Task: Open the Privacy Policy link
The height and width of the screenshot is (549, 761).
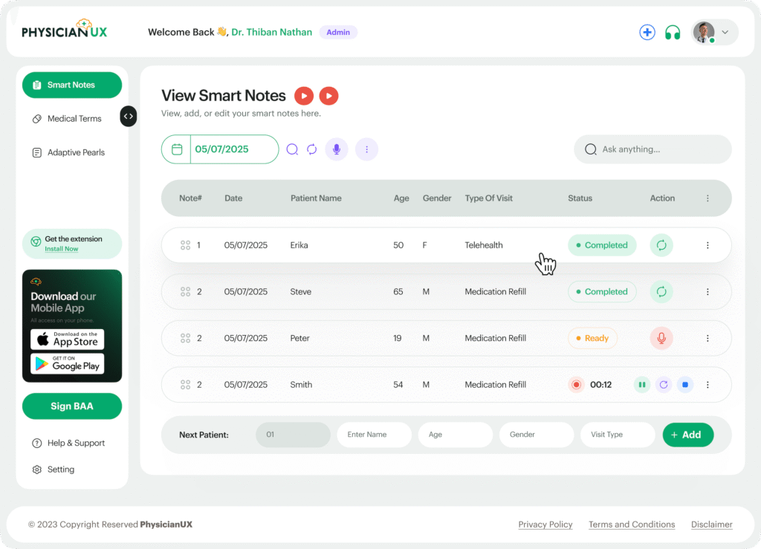Action: click(545, 524)
